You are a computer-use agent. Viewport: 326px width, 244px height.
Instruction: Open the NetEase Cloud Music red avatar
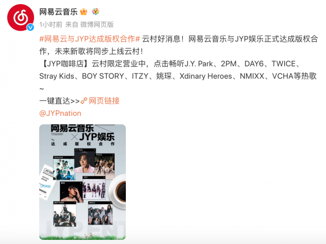pyautogui.click(x=20, y=17)
